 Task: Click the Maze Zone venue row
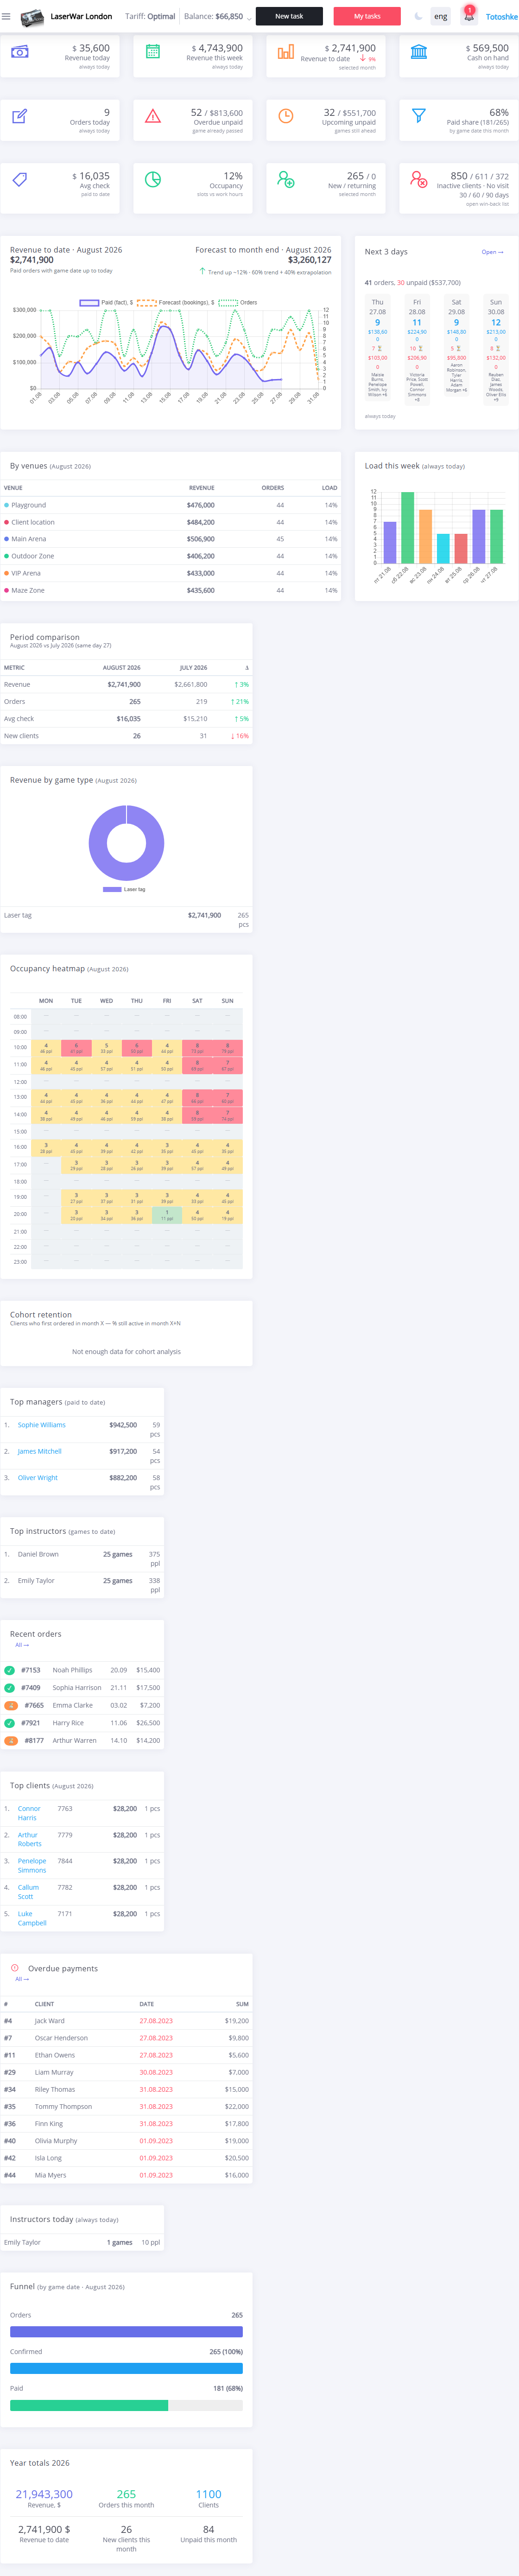[x=170, y=590]
